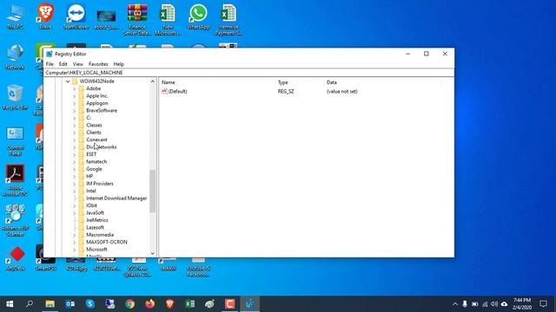The height and width of the screenshot is (312, 556).
Task: Select the Intel key
Action: point(91,191)
